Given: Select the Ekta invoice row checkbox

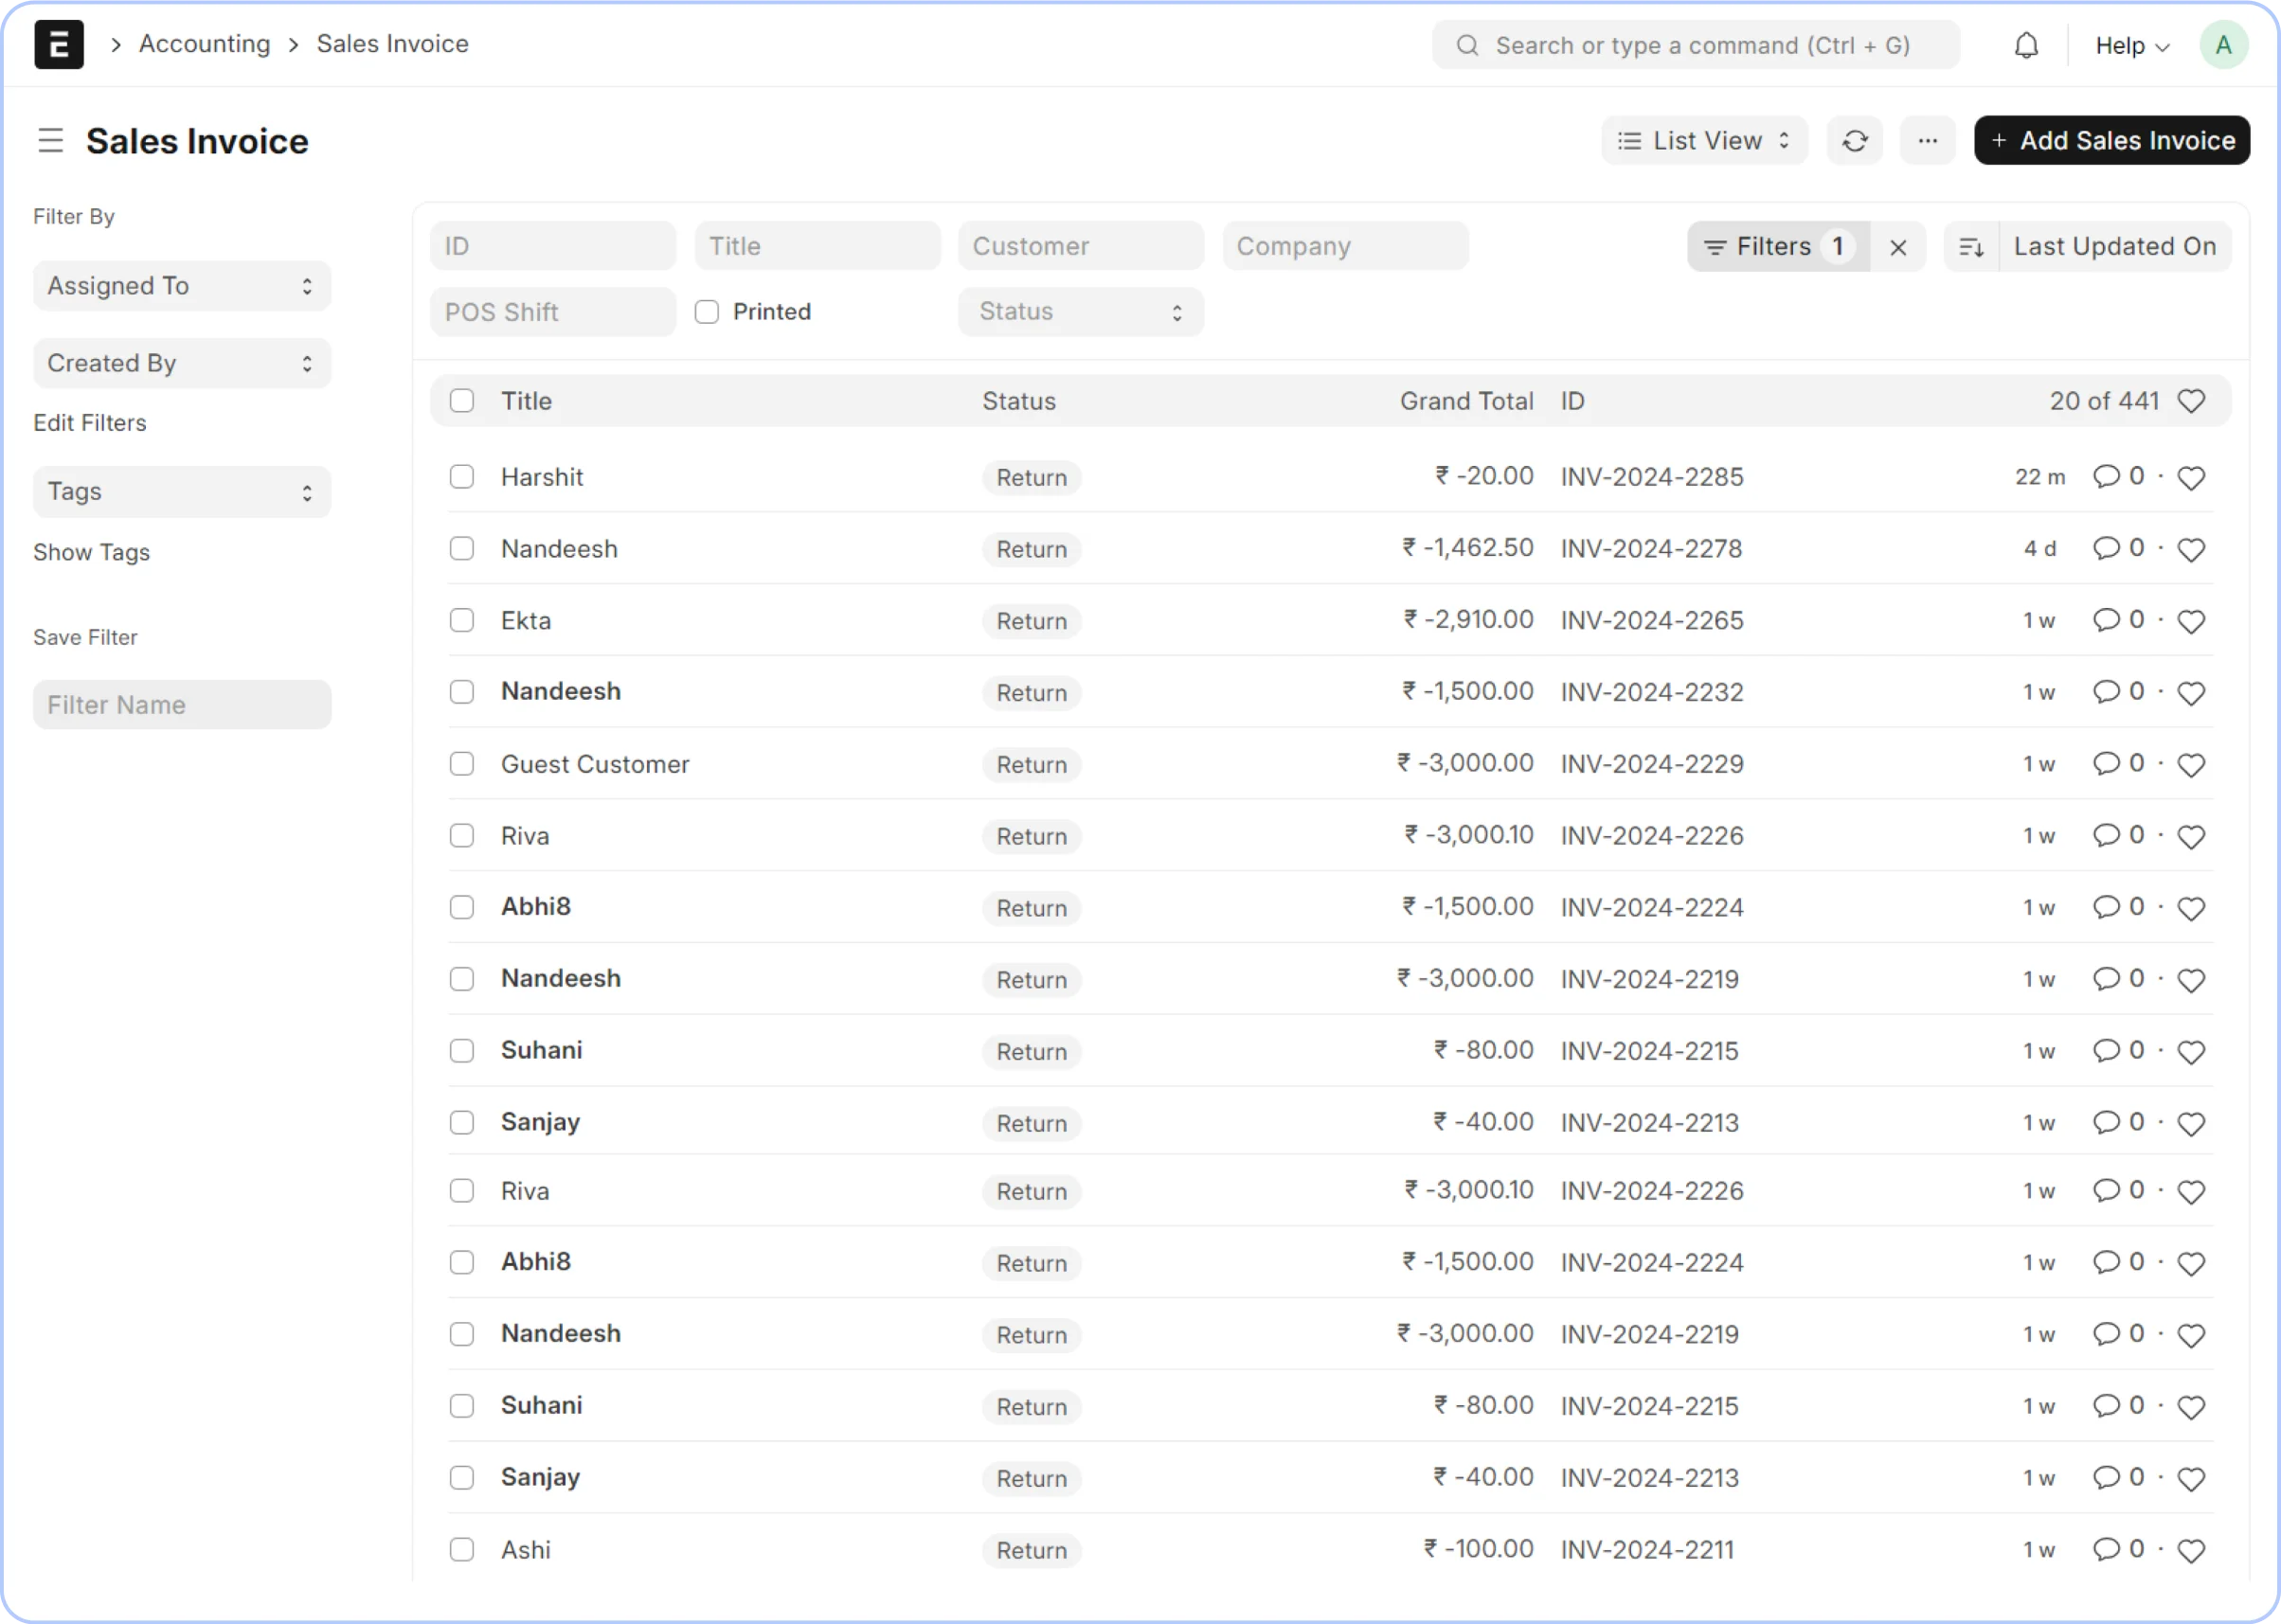Looking at the screenshot, I should tap(461, 621).
